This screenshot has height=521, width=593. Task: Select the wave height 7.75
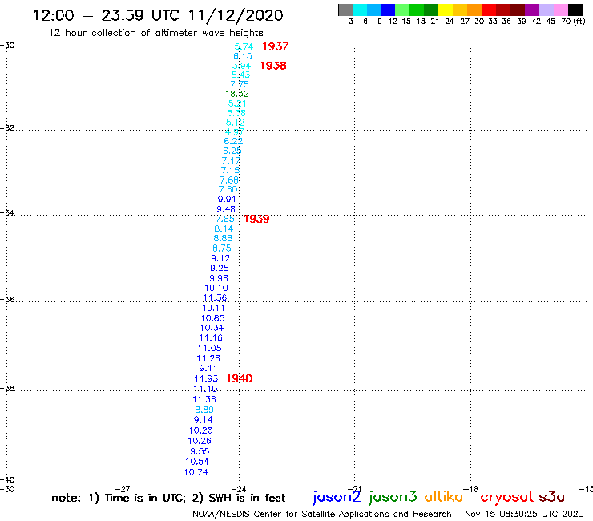pyautogui.click(x=240, y=84)
